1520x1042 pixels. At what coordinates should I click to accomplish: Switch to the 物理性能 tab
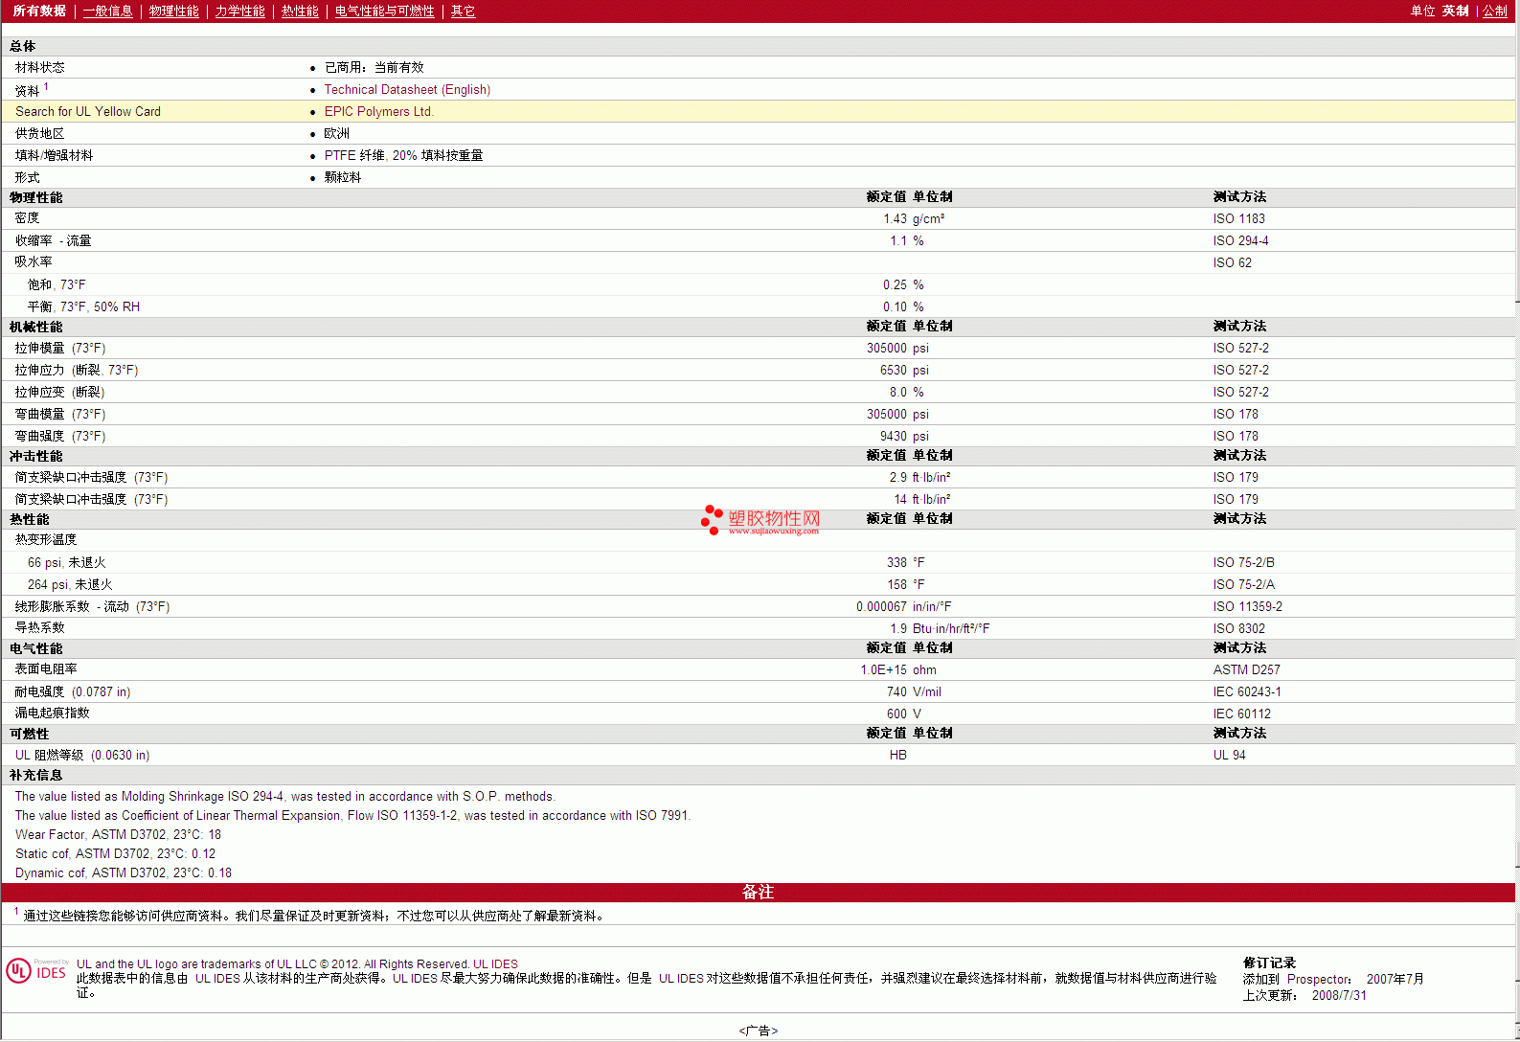[174, 11]
